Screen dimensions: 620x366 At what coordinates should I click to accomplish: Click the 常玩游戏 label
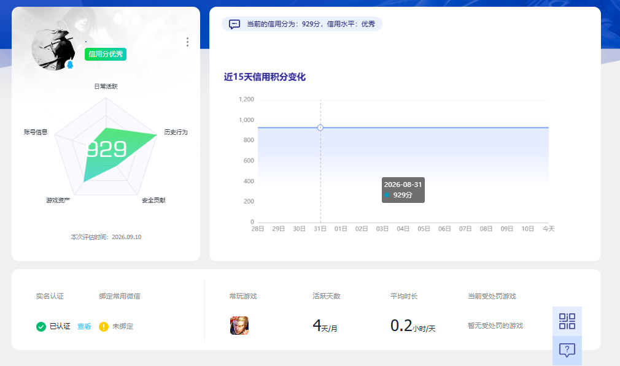click(243, 296)
